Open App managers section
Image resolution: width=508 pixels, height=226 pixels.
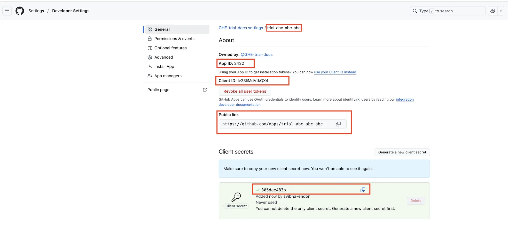pyautogui.click(x=177, y=76)
